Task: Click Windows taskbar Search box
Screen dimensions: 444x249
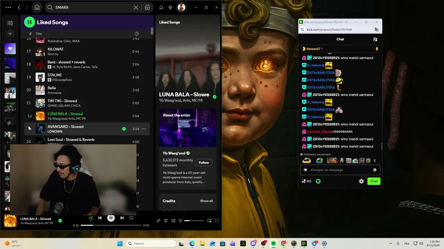Action: tap(151, 243)
